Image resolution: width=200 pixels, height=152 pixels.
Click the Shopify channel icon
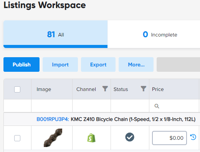(x=91, y=138)
